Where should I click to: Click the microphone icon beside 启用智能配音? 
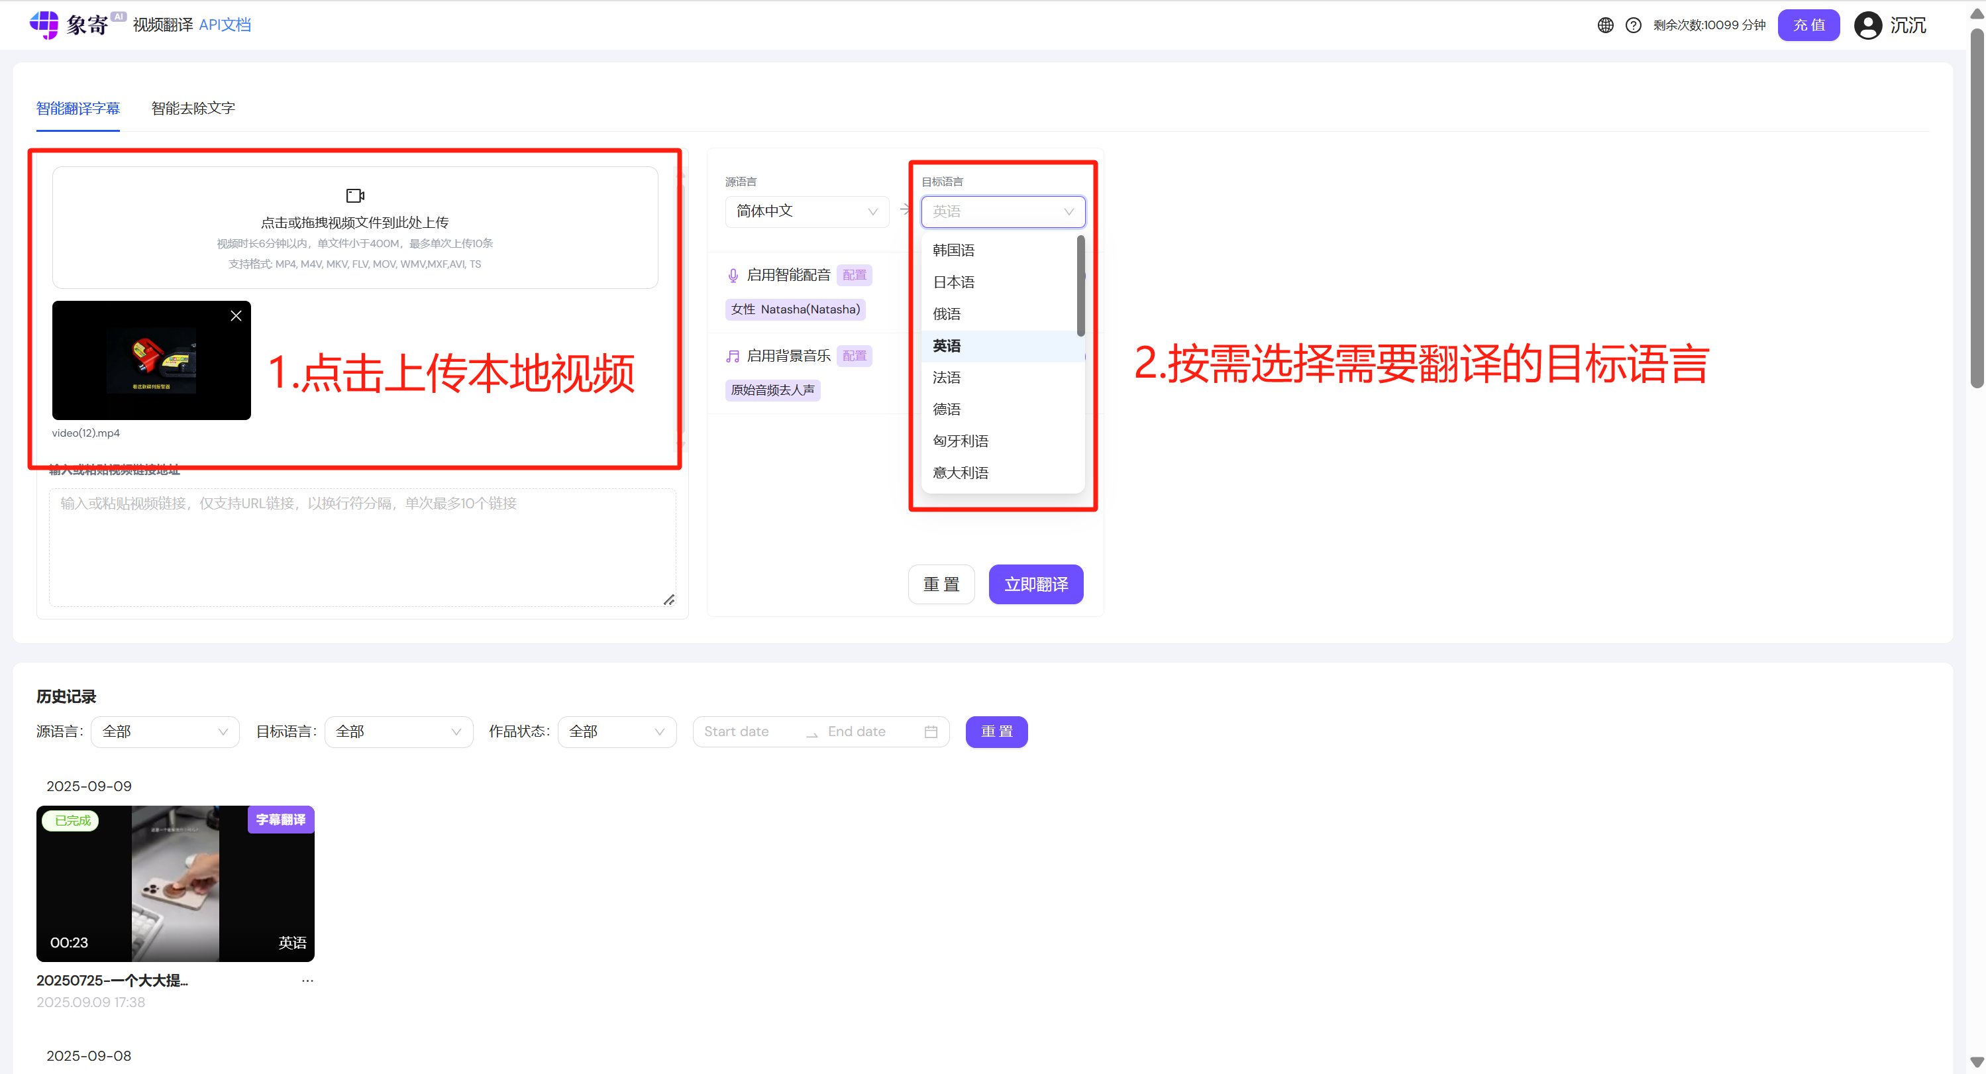tap(733, 274)
